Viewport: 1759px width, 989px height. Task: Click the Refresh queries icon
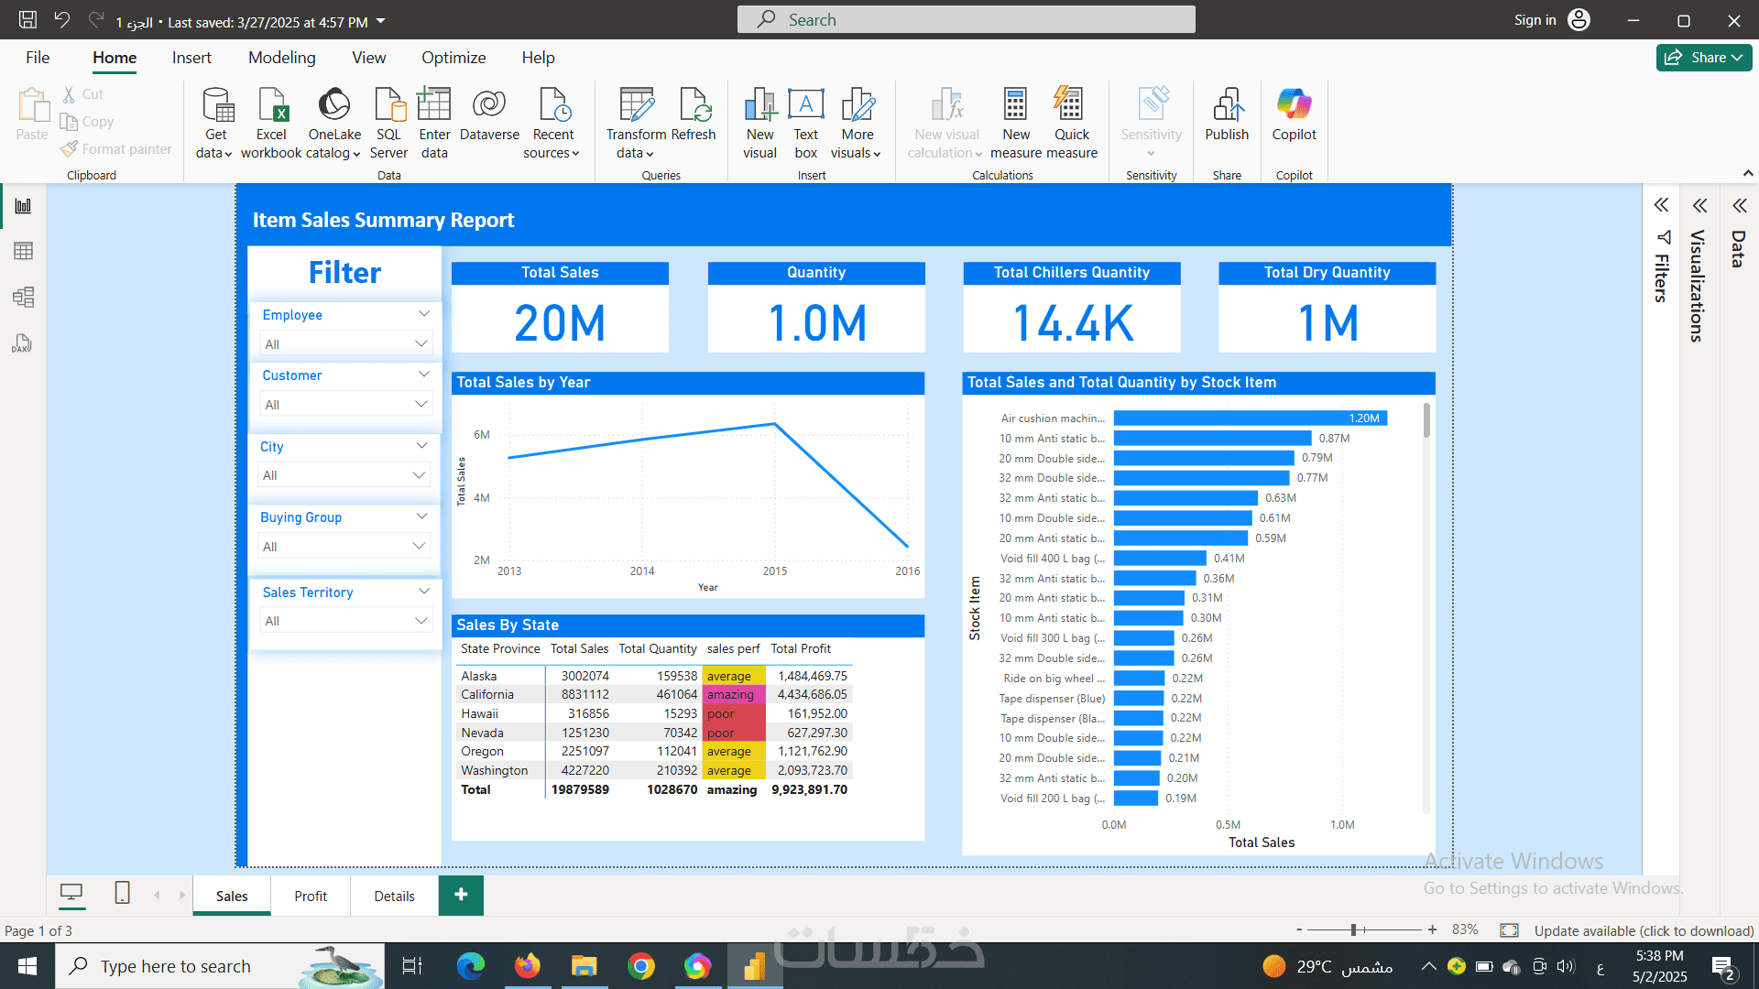click(693, 106)
